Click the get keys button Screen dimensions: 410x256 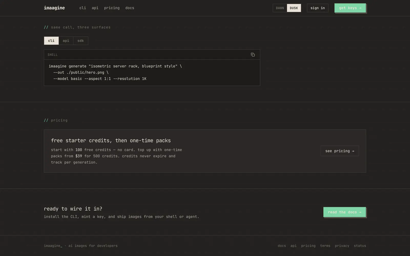[x=350, y=8]
